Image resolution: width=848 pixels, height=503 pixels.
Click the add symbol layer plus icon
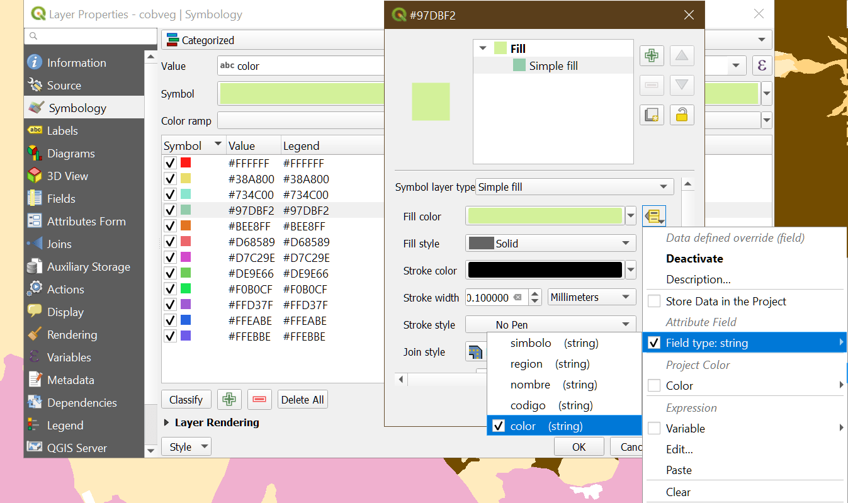coord(652,55)
